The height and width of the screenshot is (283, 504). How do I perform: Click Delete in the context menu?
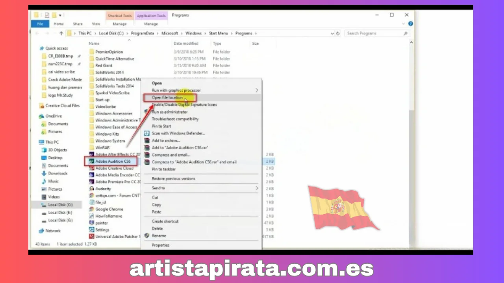[x=157, y=228]
